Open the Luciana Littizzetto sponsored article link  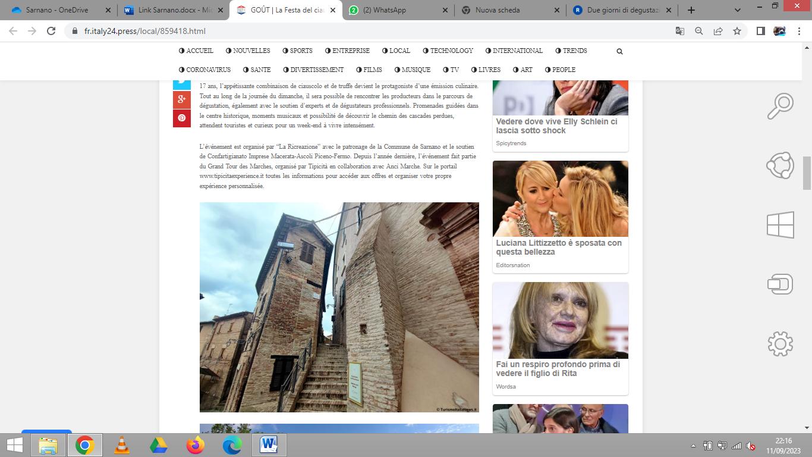point(559,248)
